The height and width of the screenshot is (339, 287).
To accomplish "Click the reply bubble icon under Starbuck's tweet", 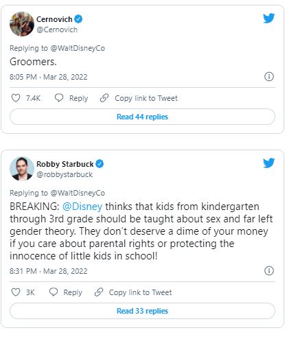I will tap(54, 292).
